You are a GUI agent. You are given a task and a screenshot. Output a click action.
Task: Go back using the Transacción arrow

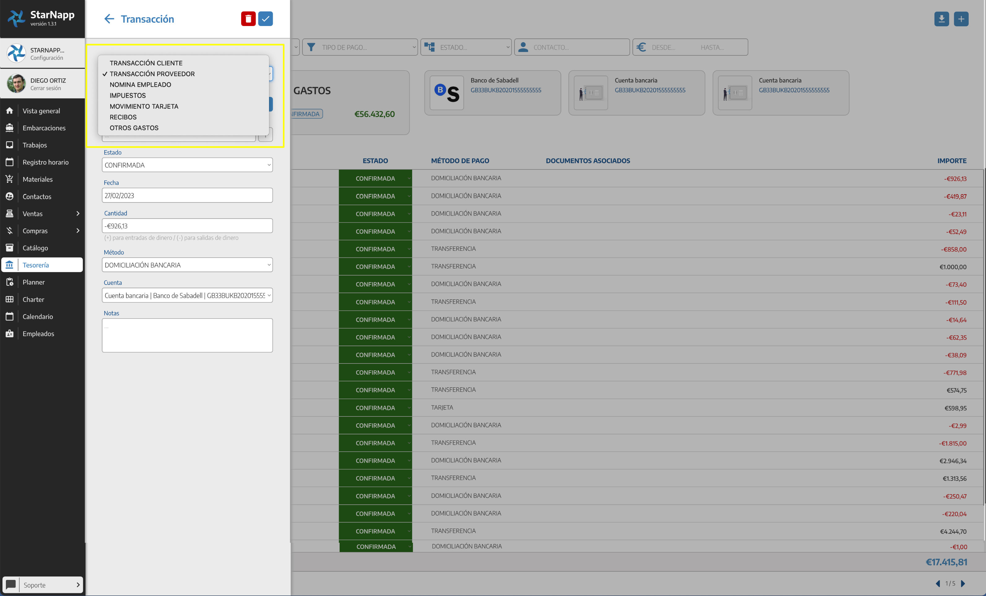[109, 19]
